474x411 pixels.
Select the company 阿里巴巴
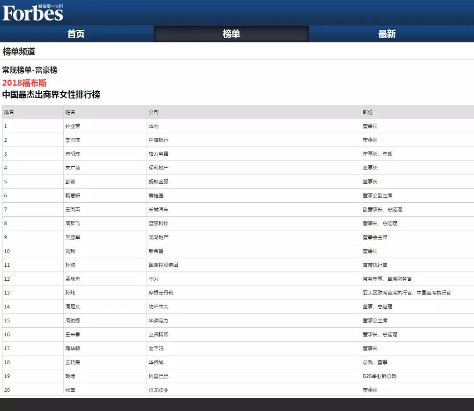[x=158, y=376]
